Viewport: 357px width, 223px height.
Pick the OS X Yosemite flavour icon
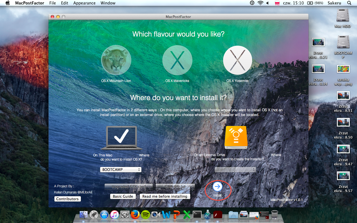tap(238, 60)
